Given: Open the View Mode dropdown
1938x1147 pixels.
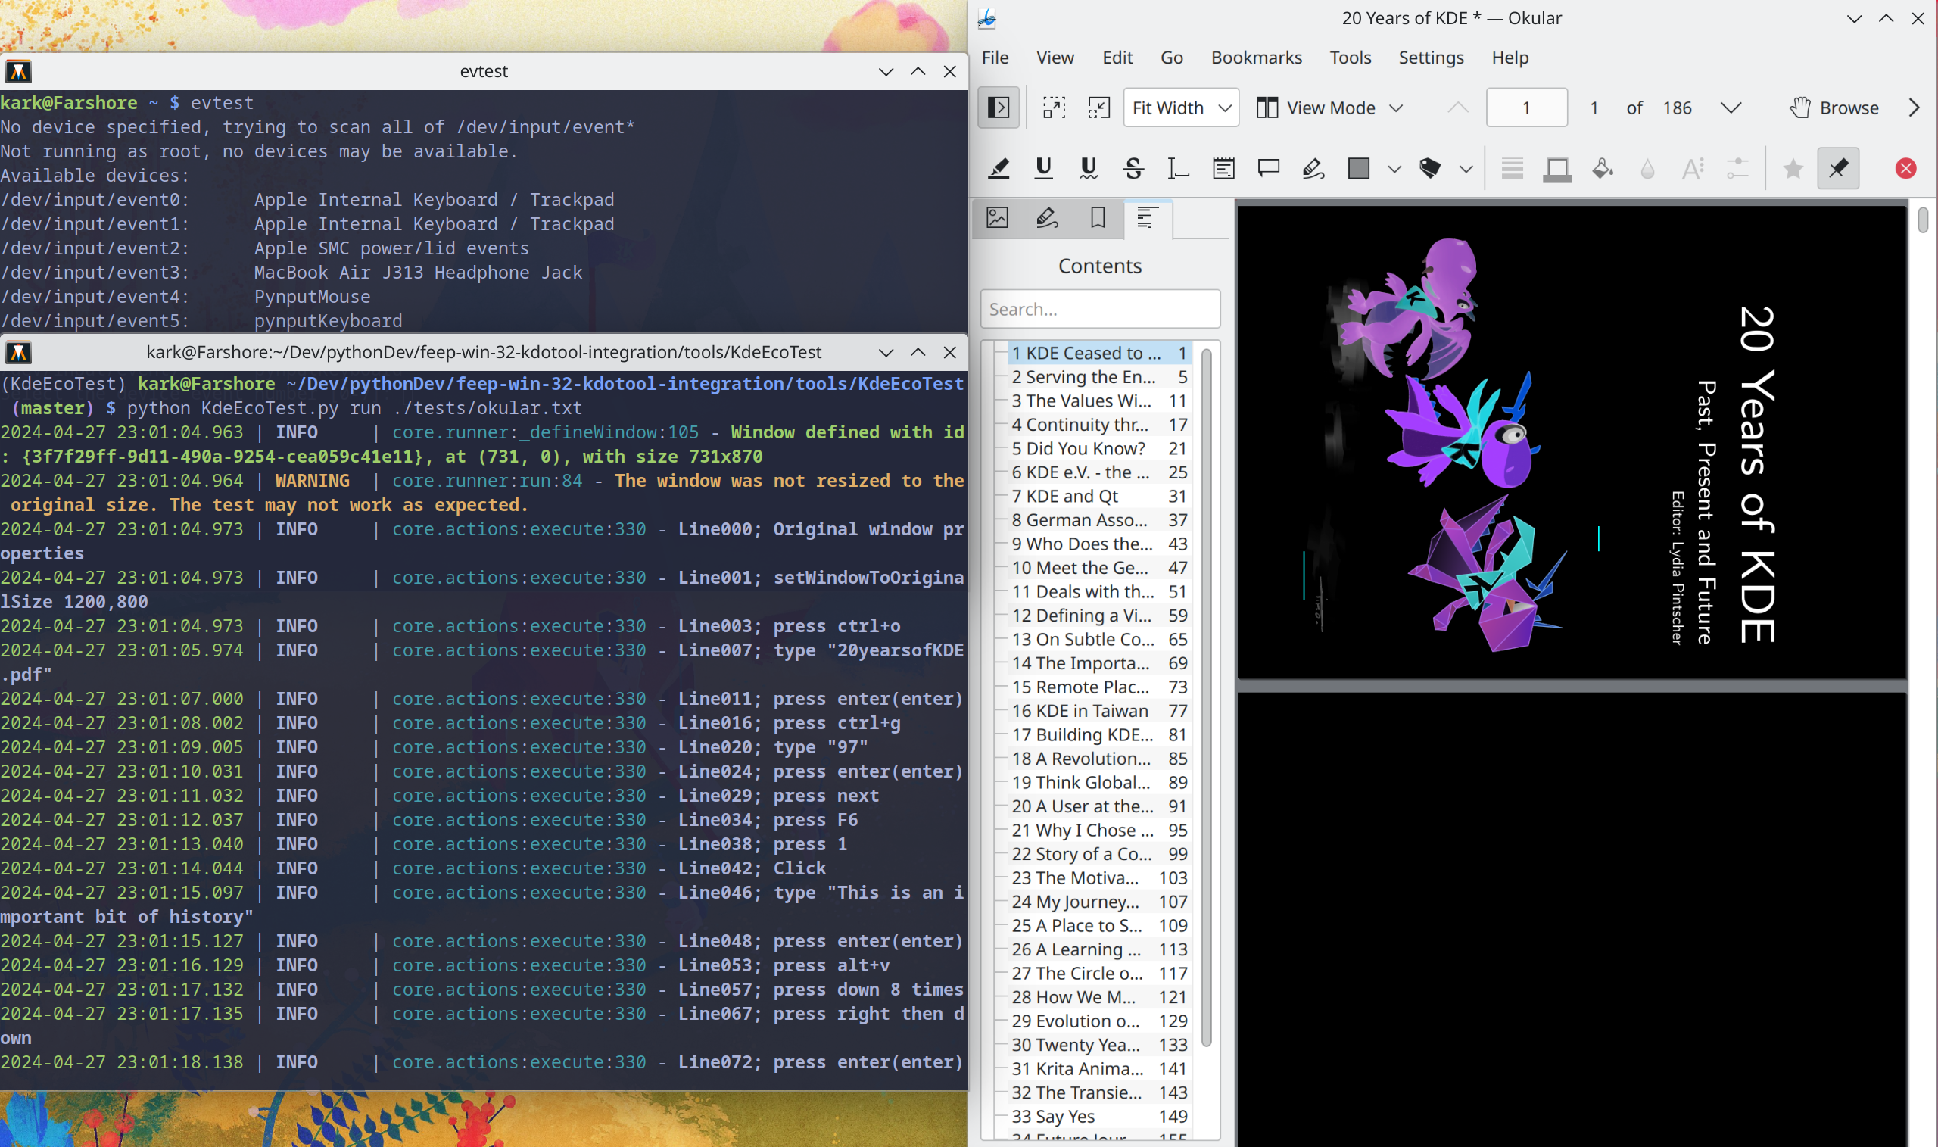Looking at the screenshot, I should [x=1329, y=108].
